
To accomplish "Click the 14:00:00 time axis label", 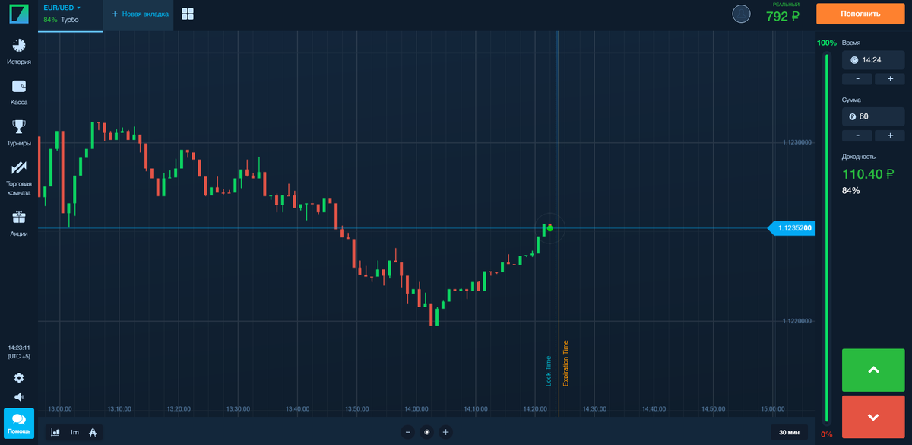I will click(x=416, y=408).
